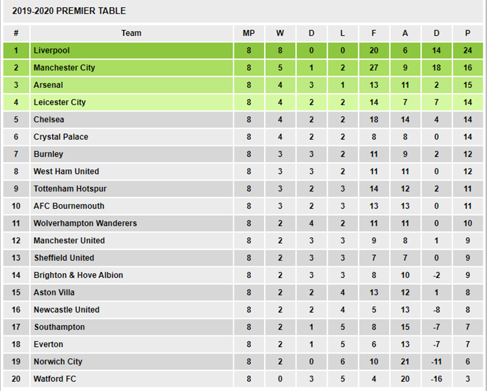Click the Watford FC team name
The width and height of the screenshot is (487, 391).
[56, 379]
